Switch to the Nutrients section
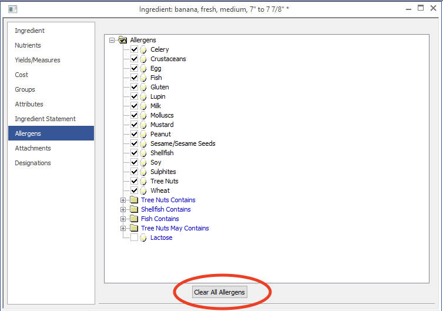This screenshot has height=311, width=443. (51, 45)
